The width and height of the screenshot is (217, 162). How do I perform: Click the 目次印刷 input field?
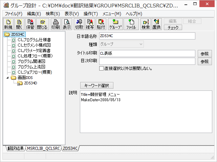147,61
